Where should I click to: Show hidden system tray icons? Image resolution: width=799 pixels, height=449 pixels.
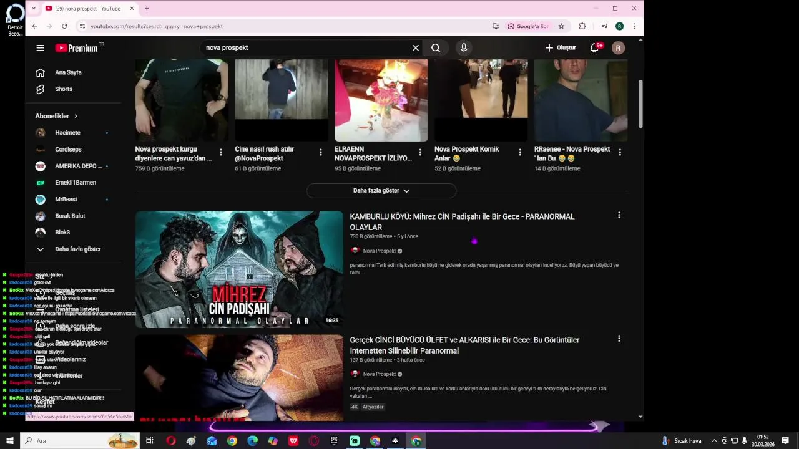click(x=714, y=441)
